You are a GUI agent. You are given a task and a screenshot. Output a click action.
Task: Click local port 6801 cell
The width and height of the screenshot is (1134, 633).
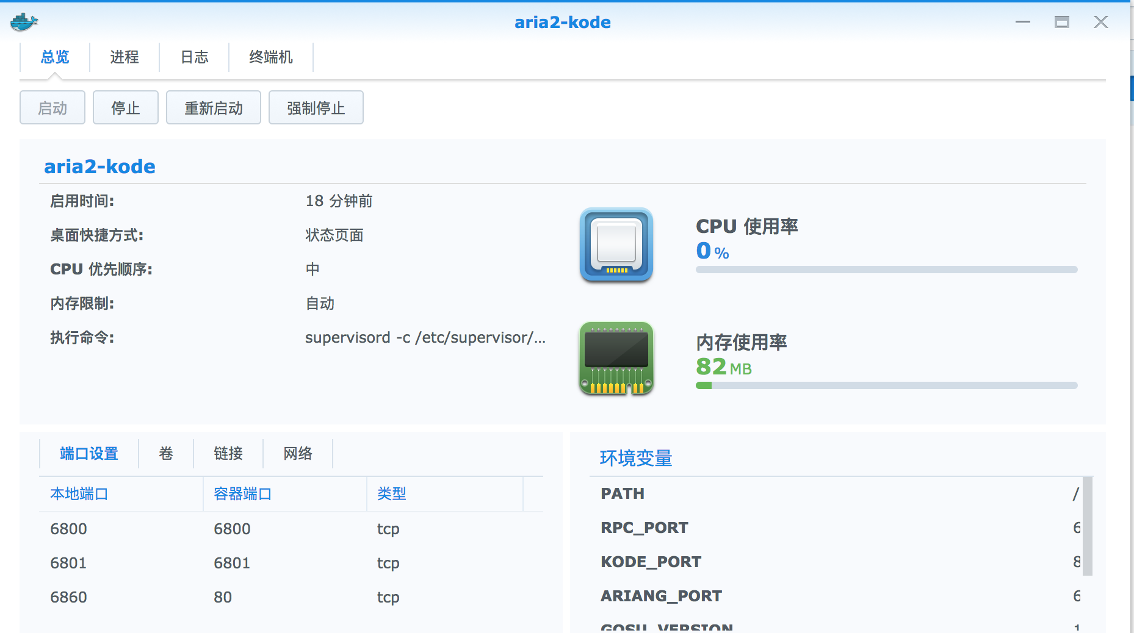69,563
